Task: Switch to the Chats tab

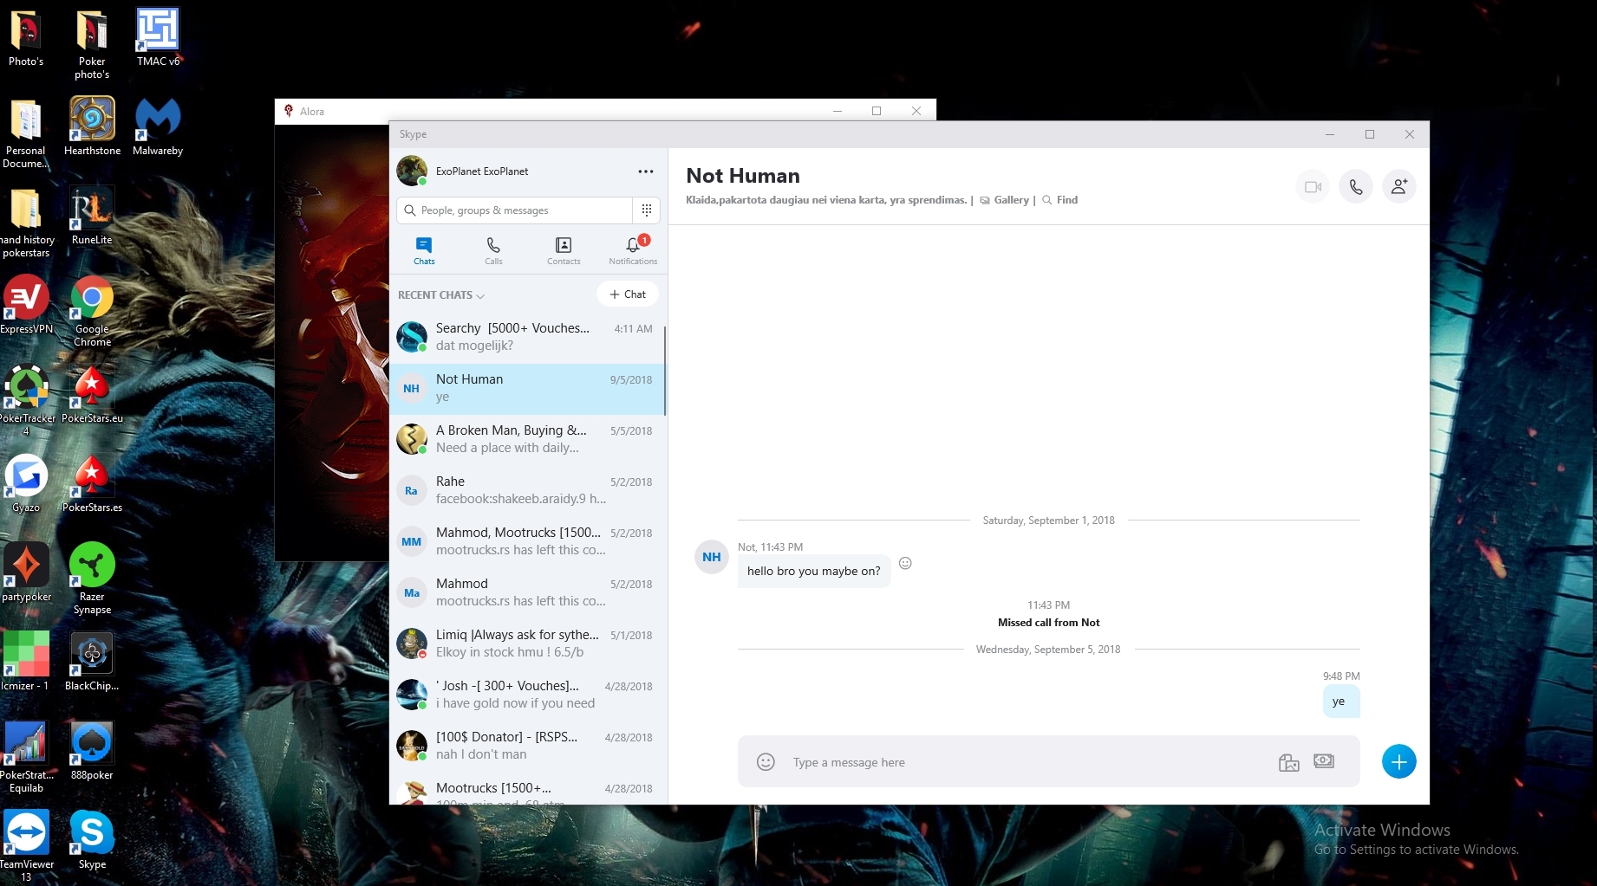Action: [424, 250]
